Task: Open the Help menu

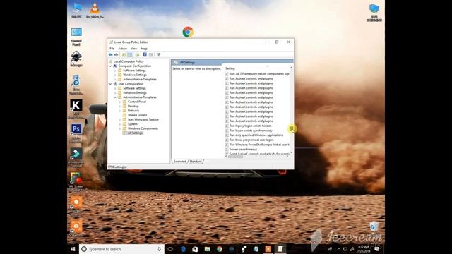Action: point(144,49)
